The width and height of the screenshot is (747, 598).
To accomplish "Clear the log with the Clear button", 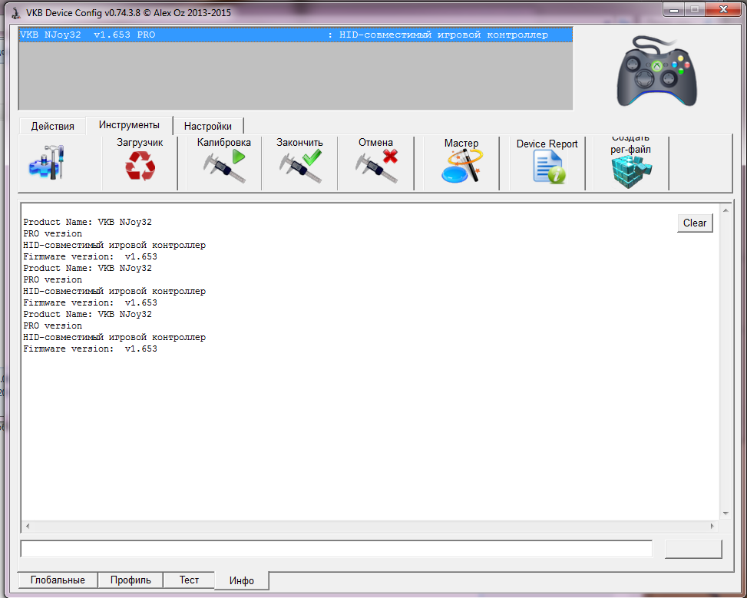I will (695, 223).
